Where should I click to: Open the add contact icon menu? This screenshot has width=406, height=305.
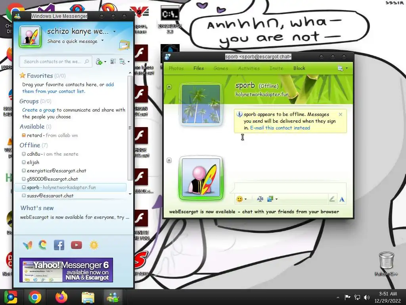(x=101, y=62)
